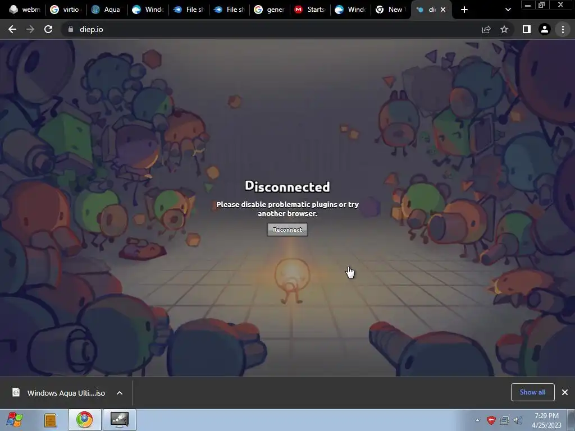The image size is (575, 431).
Task: Switch to the virtio tab
Action: pyautogui.click(x=66, y=10)
